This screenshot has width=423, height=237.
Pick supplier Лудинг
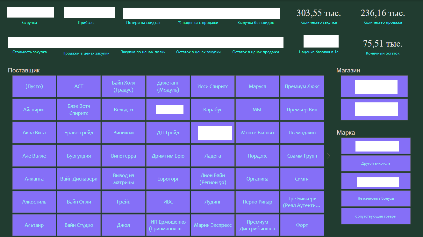point(213,202)
